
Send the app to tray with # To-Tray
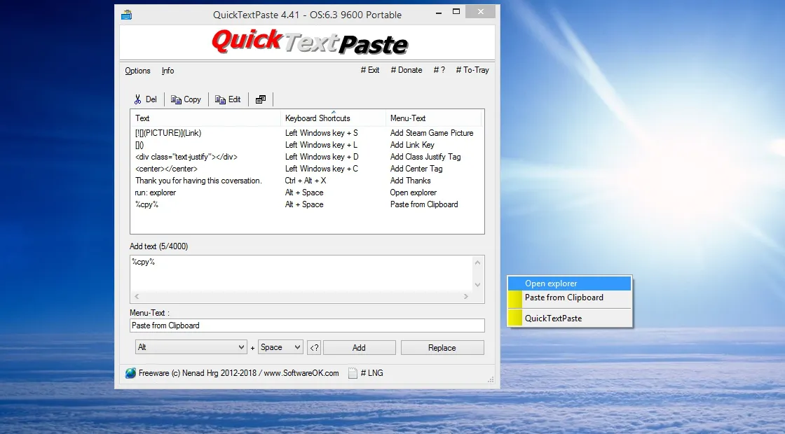(472, 70)
